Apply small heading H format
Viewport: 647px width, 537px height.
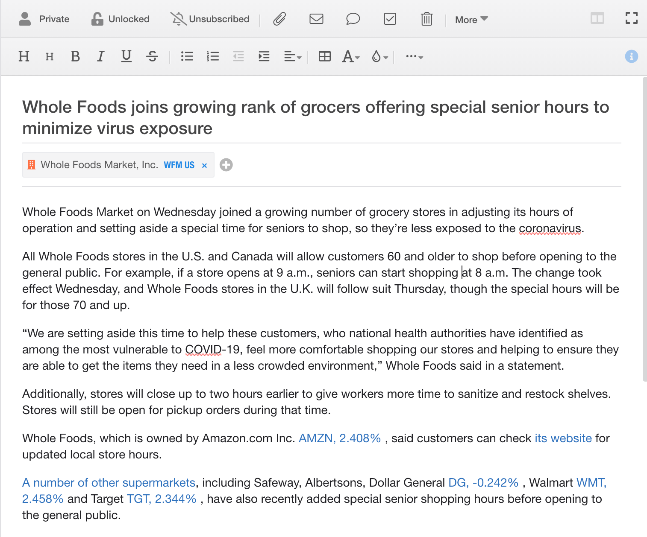point(50,57)
